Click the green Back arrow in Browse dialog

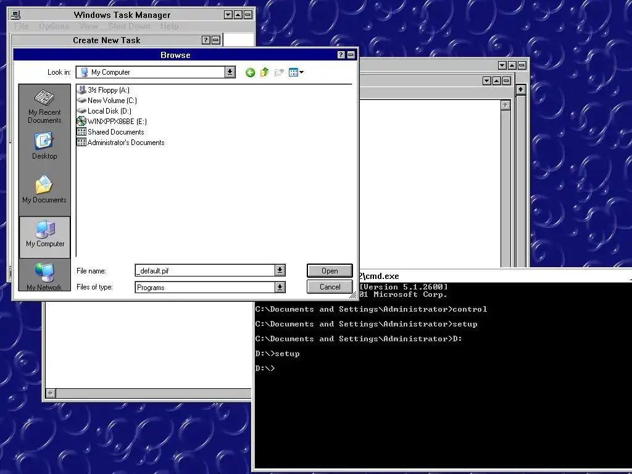(x=250, y=73)
